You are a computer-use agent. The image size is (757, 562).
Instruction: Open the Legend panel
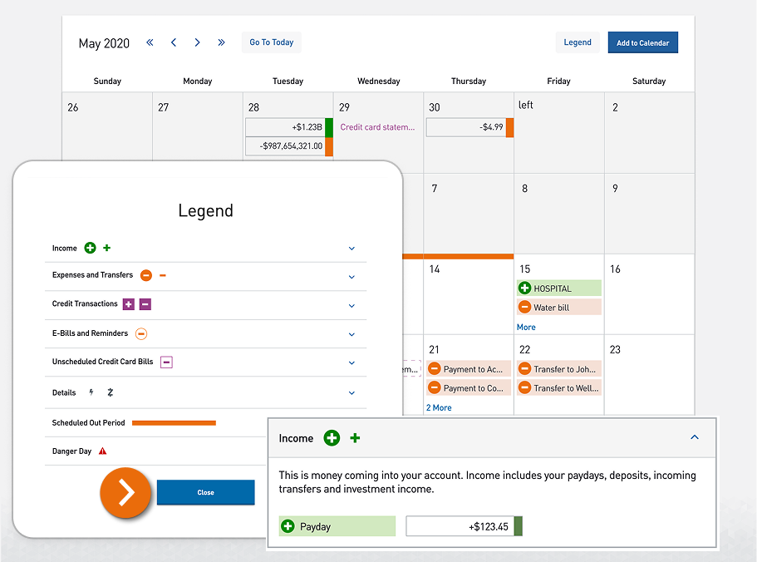578,42
